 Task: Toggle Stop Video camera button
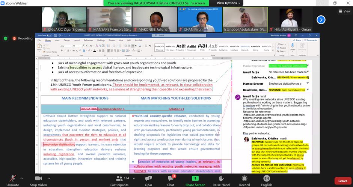pos(38,178)
